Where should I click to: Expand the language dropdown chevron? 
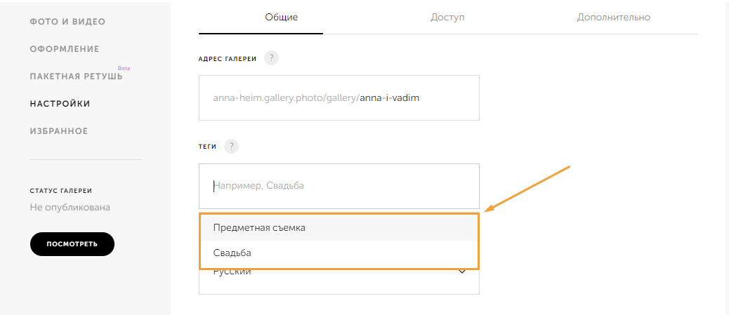pyautogui.click(x=462, y=272)
